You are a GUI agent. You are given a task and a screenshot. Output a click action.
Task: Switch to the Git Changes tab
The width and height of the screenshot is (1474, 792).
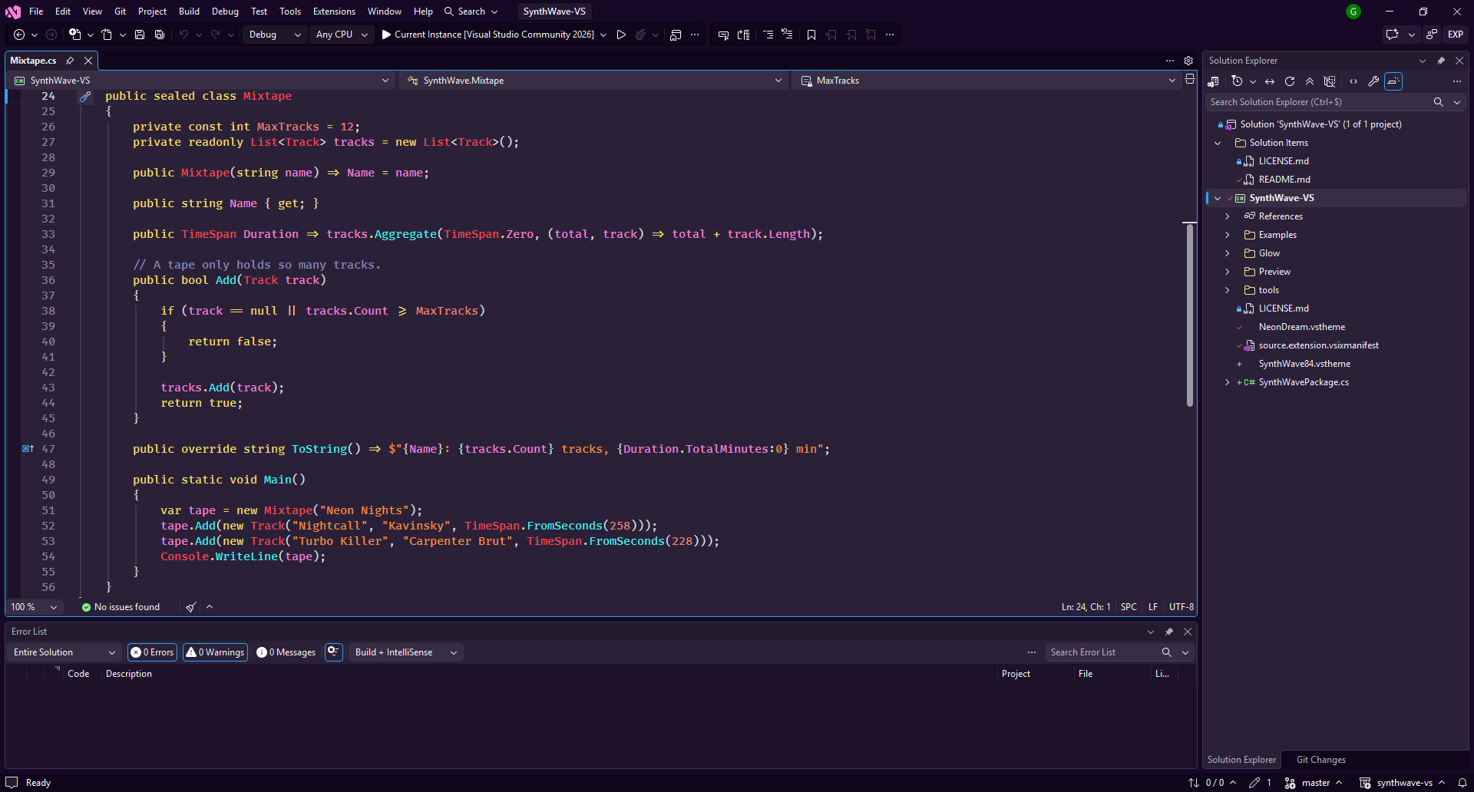coord(1320,760)
